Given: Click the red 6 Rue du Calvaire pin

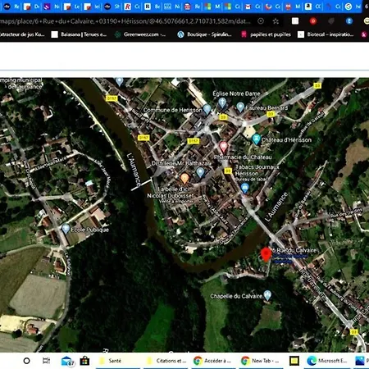Looking at the screenshot, I should click(x=266, y=255).
